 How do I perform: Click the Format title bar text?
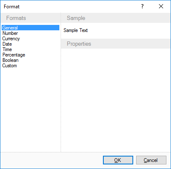[x=12, y=7]
